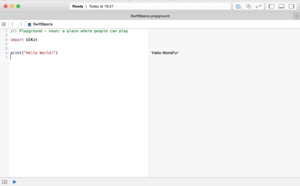Open the Version editor
Viewport: 300px width, 186px height.
click(258, 6)
